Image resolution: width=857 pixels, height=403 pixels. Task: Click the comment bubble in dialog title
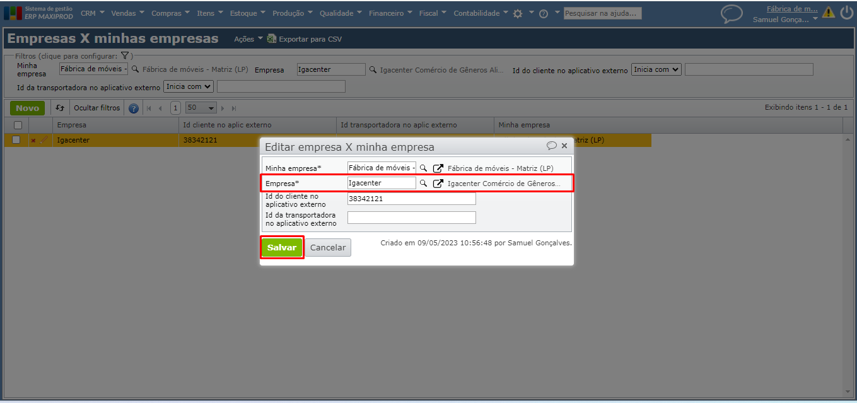pyautogui.click(x=552, y=146)
